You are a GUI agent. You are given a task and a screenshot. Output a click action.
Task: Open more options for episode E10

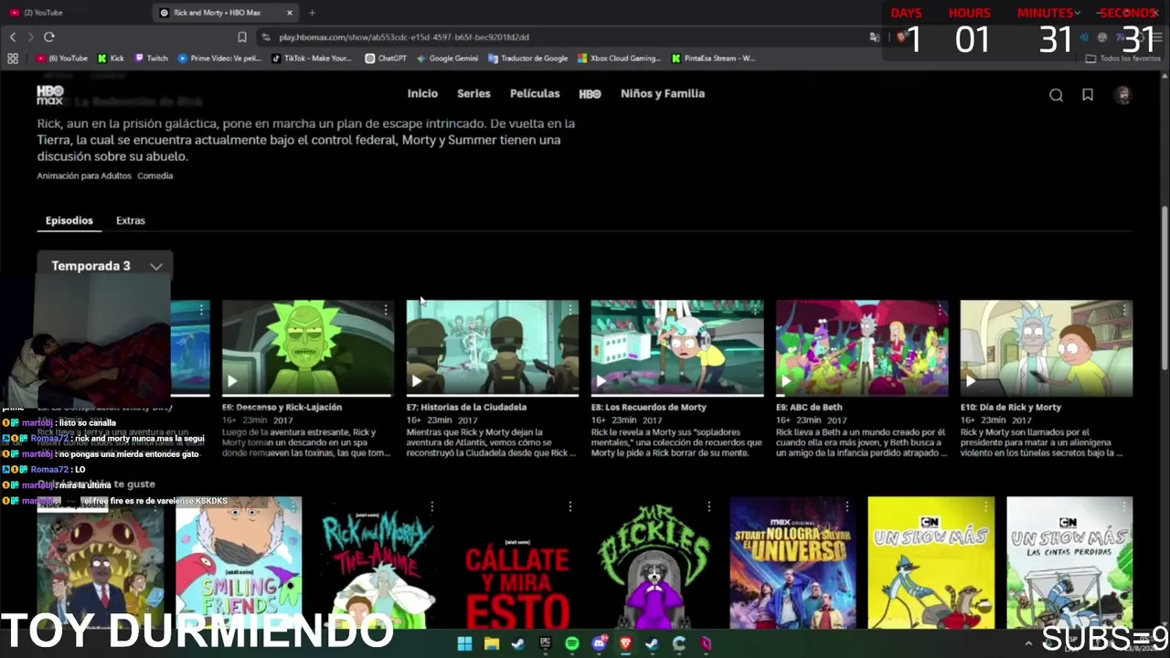tap(1124, 311)
